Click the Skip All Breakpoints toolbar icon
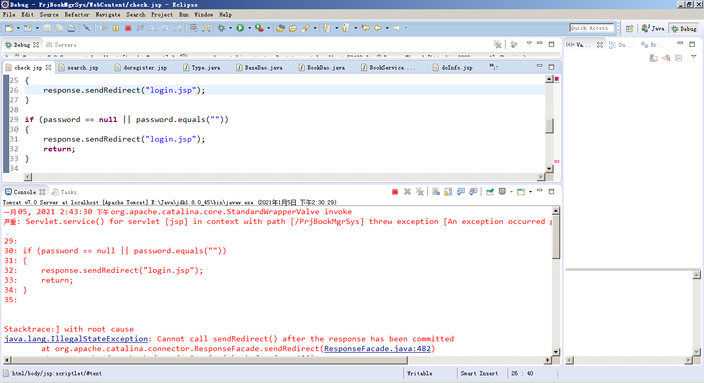 [87, 28]
